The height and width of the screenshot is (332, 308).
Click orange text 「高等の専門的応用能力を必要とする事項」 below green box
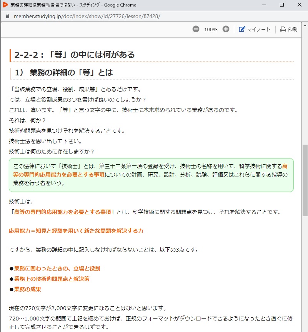coord(62,212)
